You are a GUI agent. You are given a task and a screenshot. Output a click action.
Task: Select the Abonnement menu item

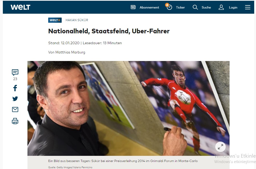tap(149, 7)
